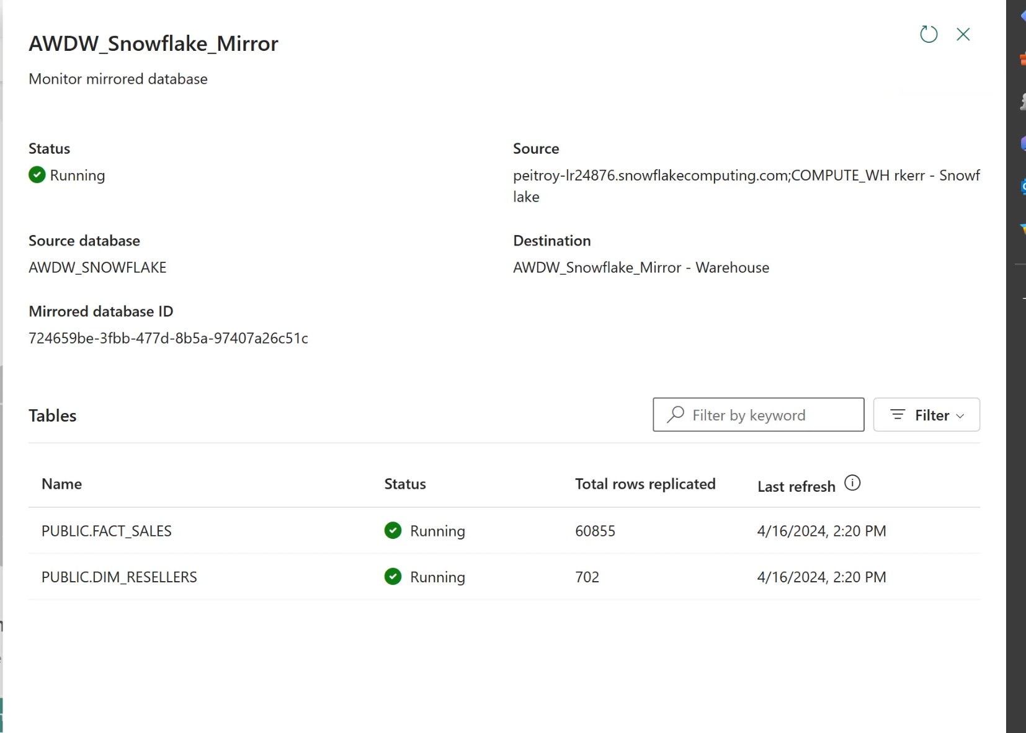
Task: Click the Last refresh column header text
Action: (796, 487)
